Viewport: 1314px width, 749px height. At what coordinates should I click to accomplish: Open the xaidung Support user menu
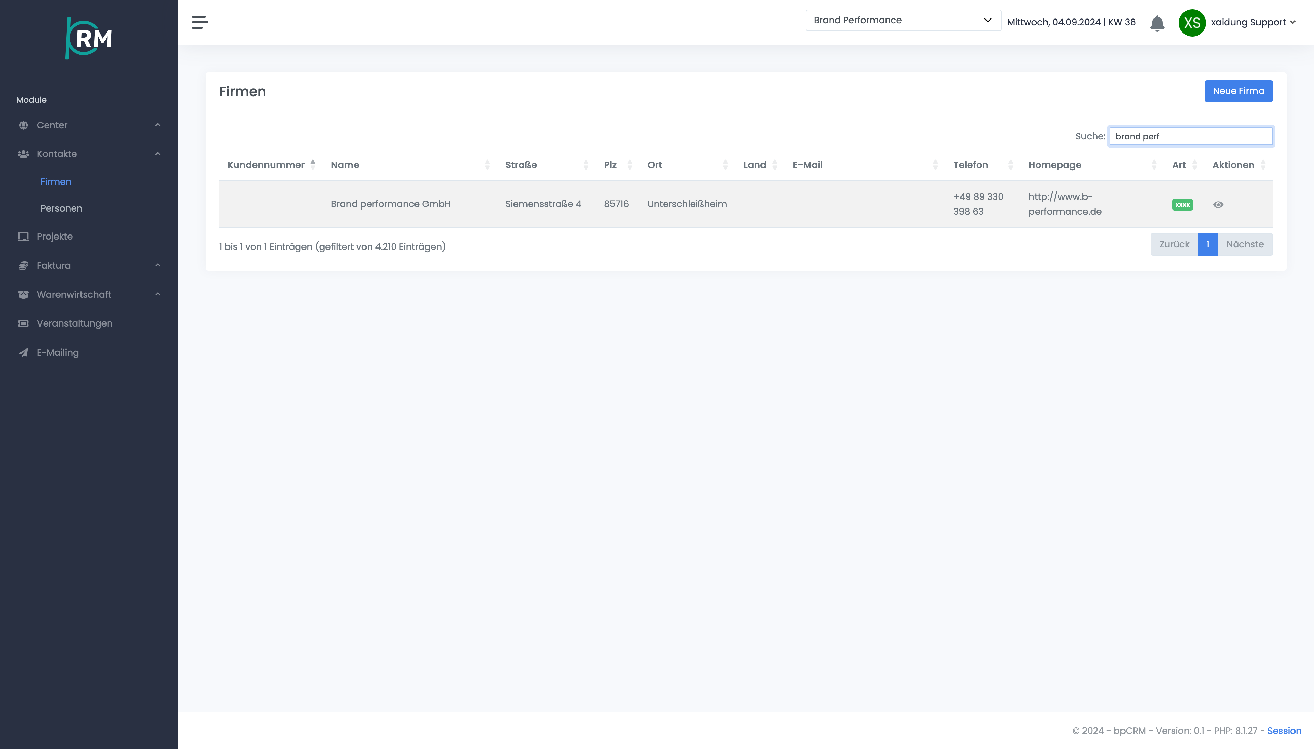point(1253,22)
